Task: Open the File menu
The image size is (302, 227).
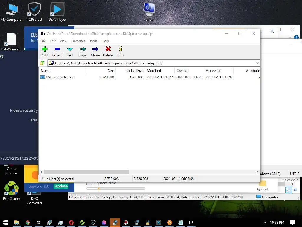Action: coord(43,41)
